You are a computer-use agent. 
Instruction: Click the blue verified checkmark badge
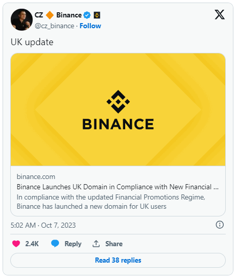click(x=87, y=15)
